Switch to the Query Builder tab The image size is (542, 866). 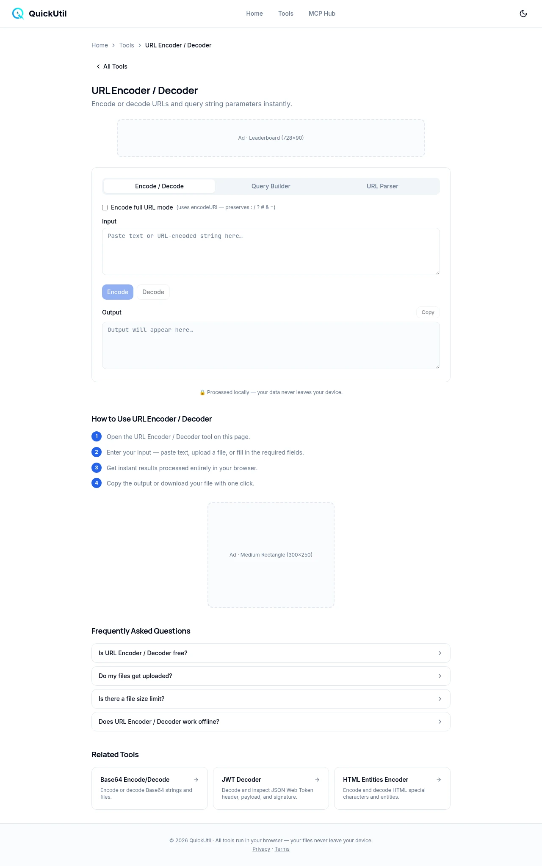click(271, 186)
